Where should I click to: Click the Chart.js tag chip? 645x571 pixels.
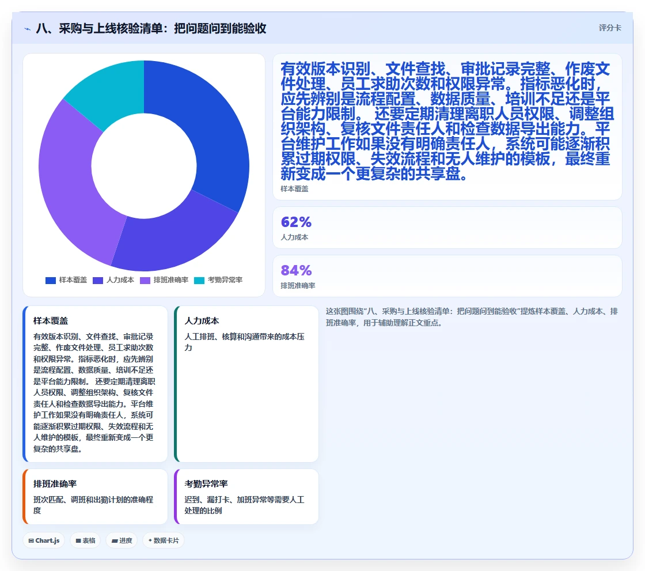click(44, 540)
